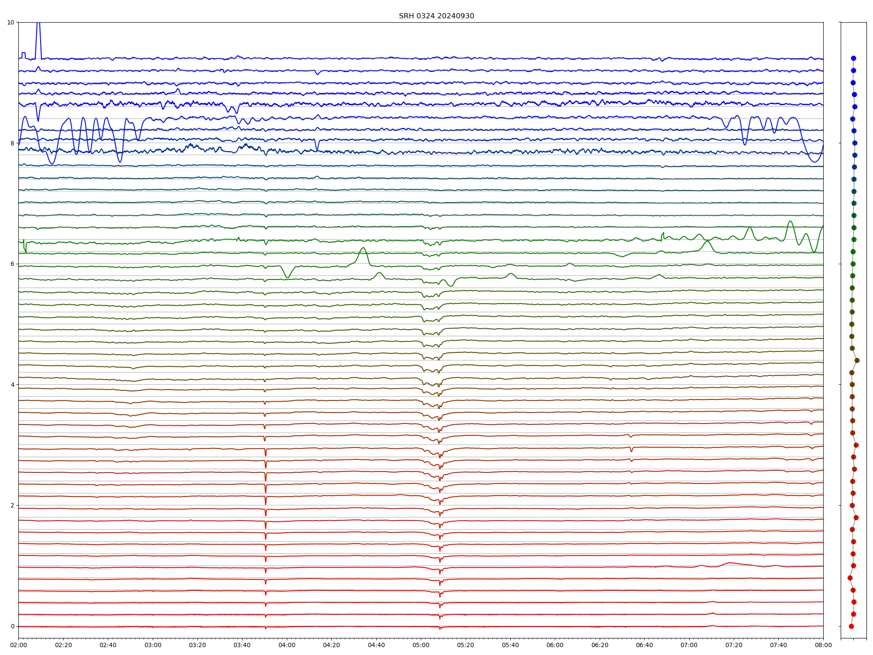Click the 03:00 tick label on time axis
Screen dimensions: 873x655
tap(153, 645)
